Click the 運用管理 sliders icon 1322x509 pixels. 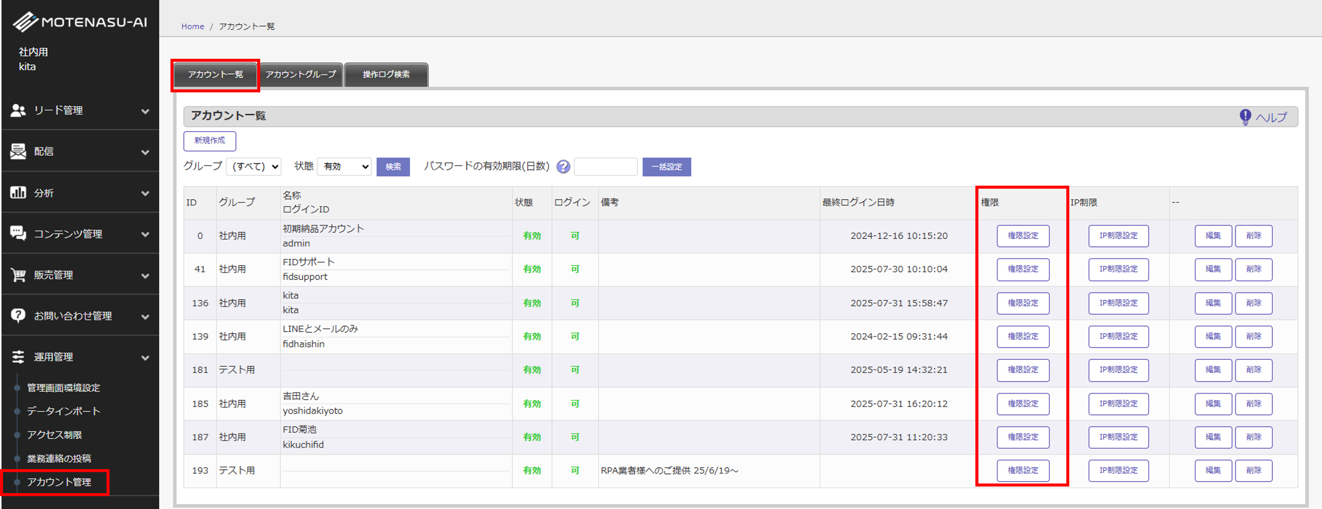18,357
